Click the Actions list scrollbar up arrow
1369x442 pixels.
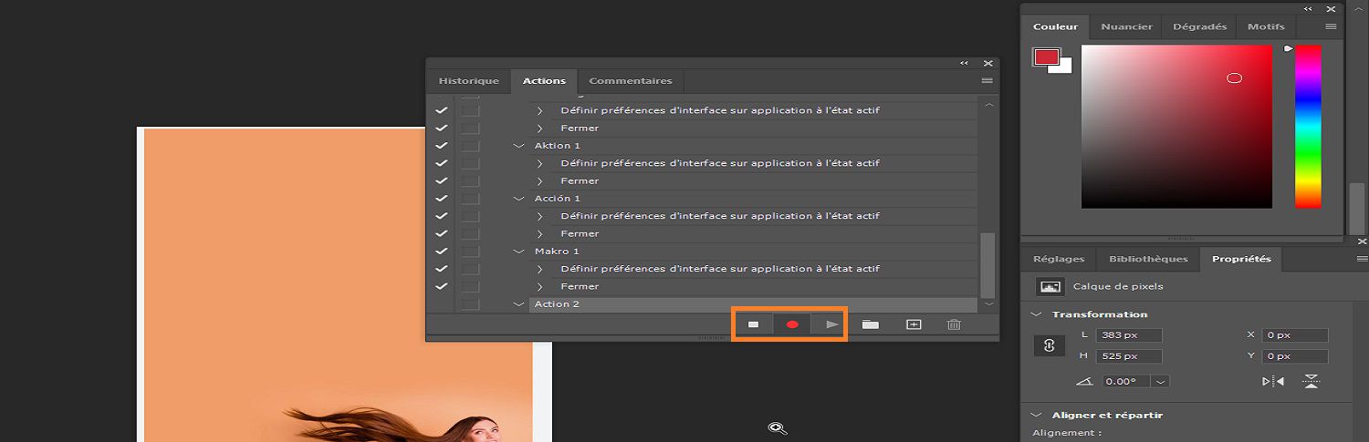point(988,105)
